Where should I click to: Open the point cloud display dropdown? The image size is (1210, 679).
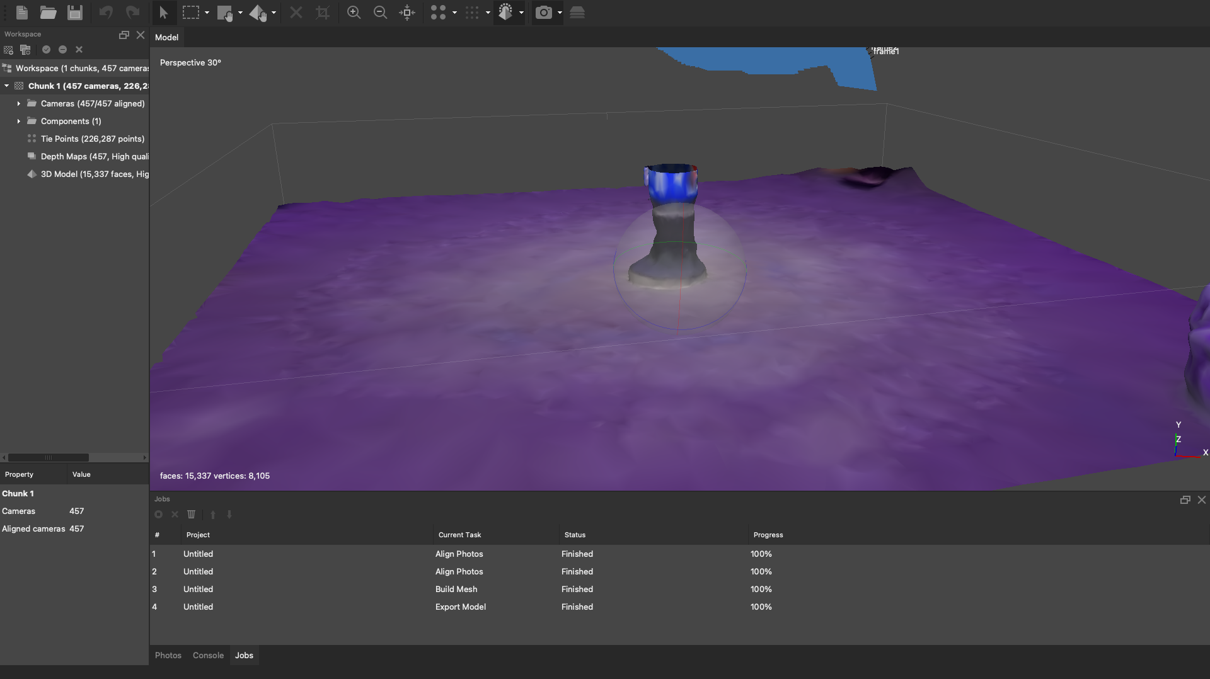tap(488, 13)
